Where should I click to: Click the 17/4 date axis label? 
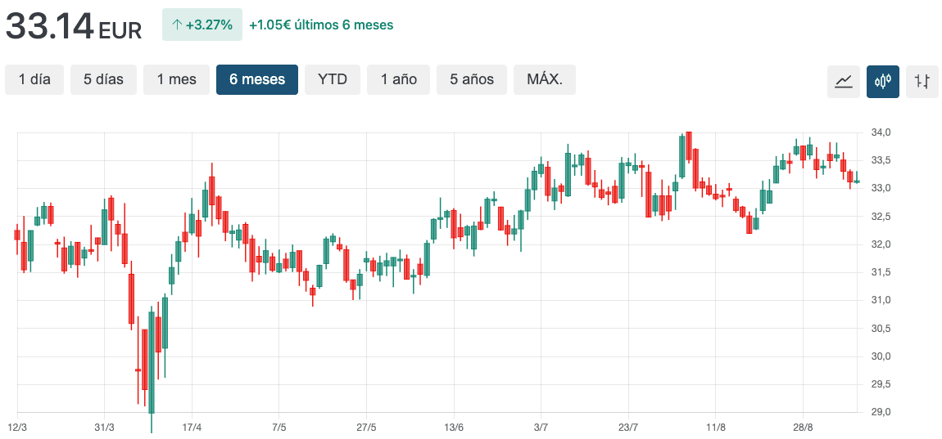coord(192,428)
